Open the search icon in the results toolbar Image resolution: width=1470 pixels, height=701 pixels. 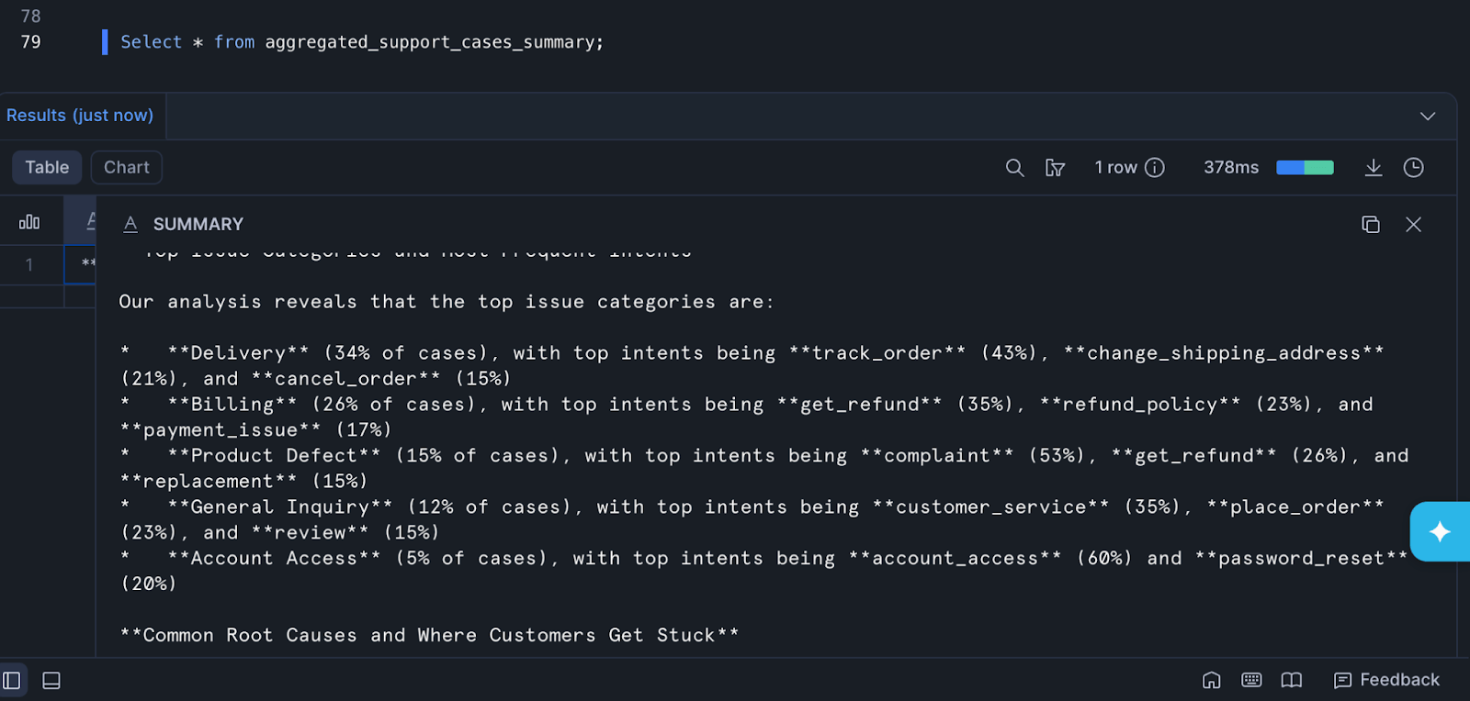[1013, 167]
